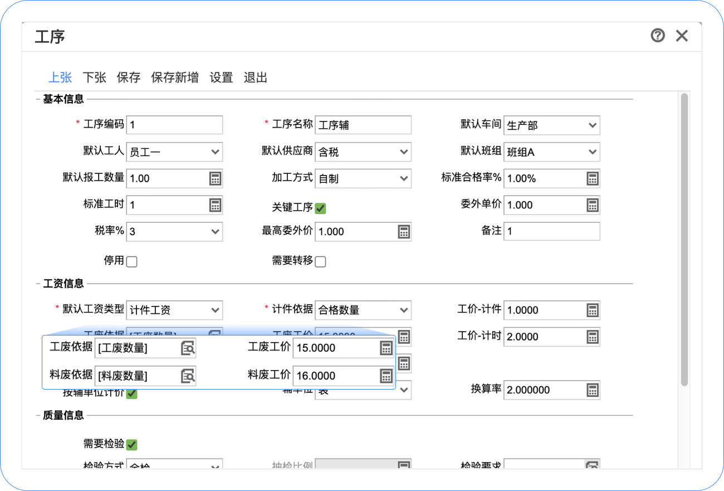This screenshot has width=724, height=491.
Task: Switch to 上张 record
Action: pos(60,77)
